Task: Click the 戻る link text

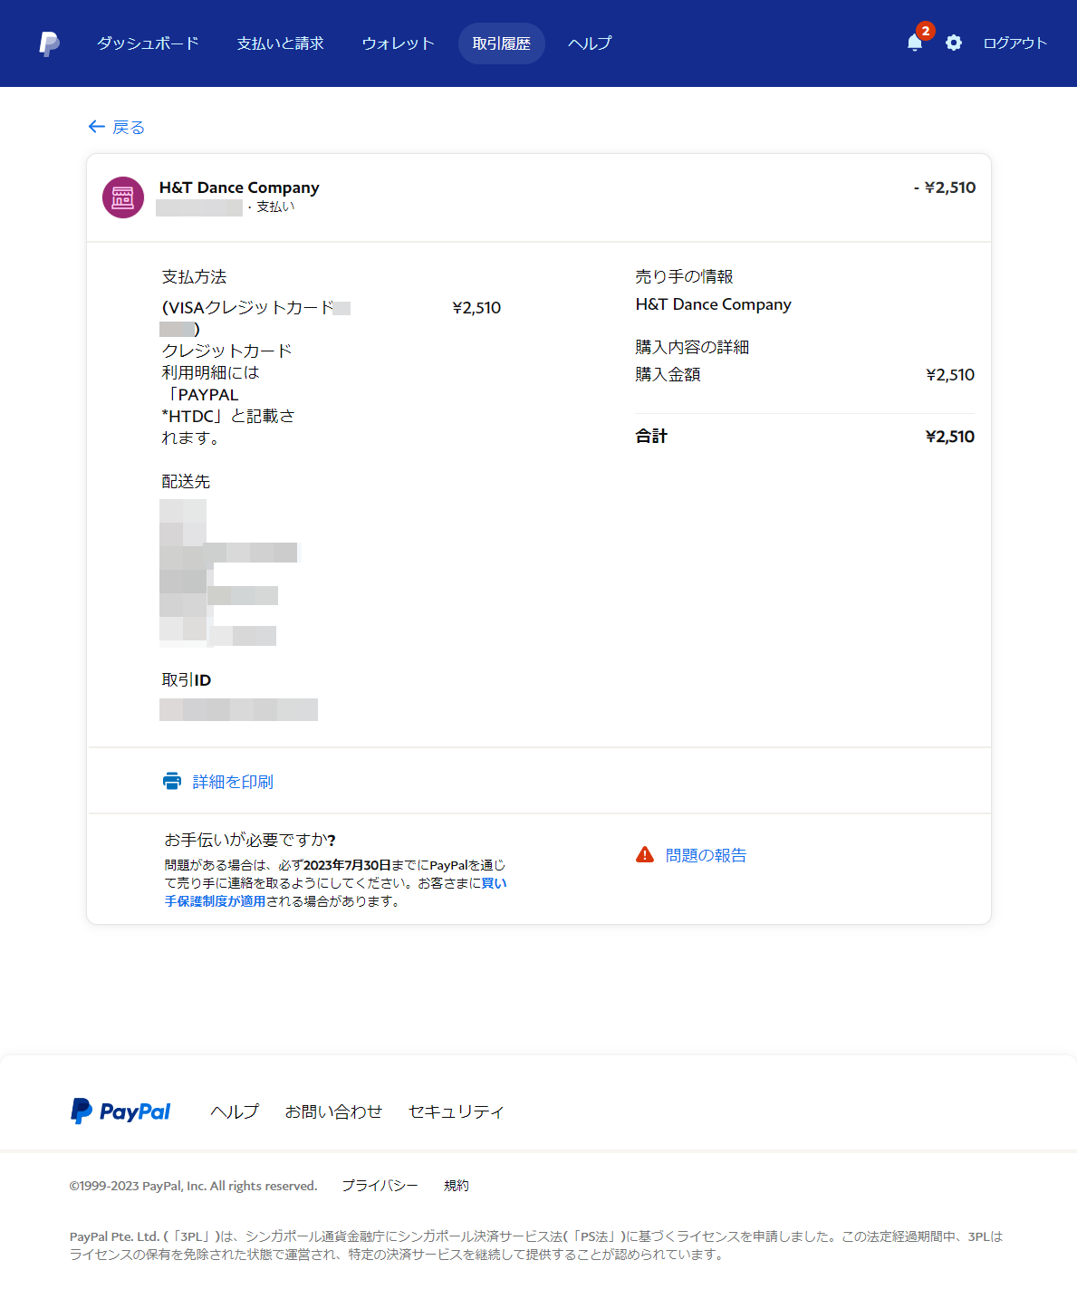Action: point(129,128)
